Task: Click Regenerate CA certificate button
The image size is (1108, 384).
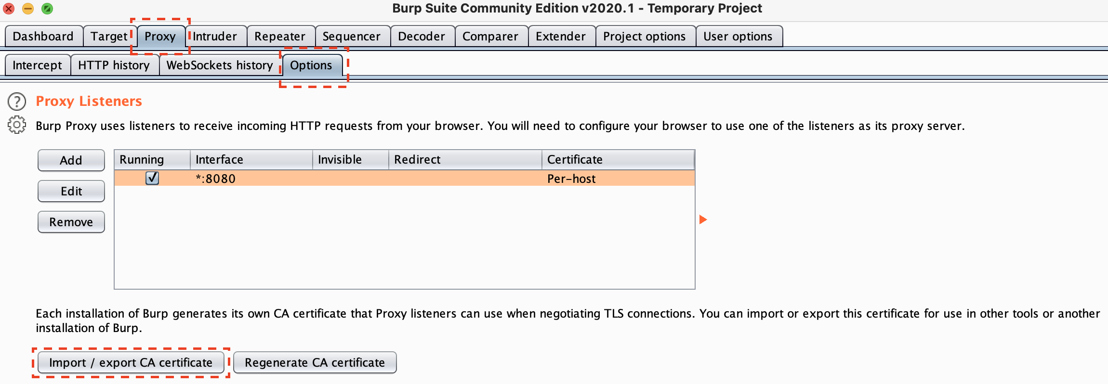Action: coord(315,362)
